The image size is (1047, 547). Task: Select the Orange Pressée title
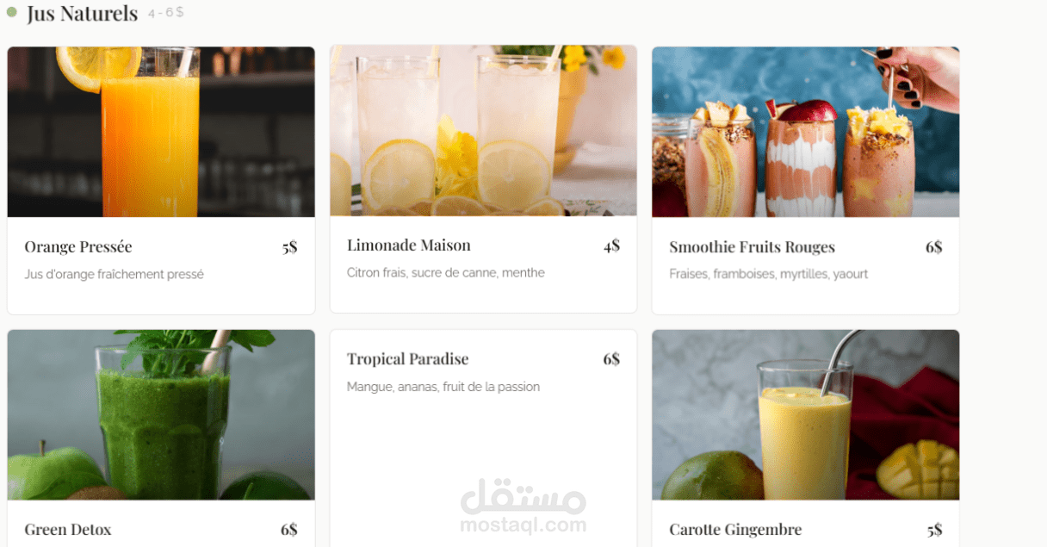78,247
